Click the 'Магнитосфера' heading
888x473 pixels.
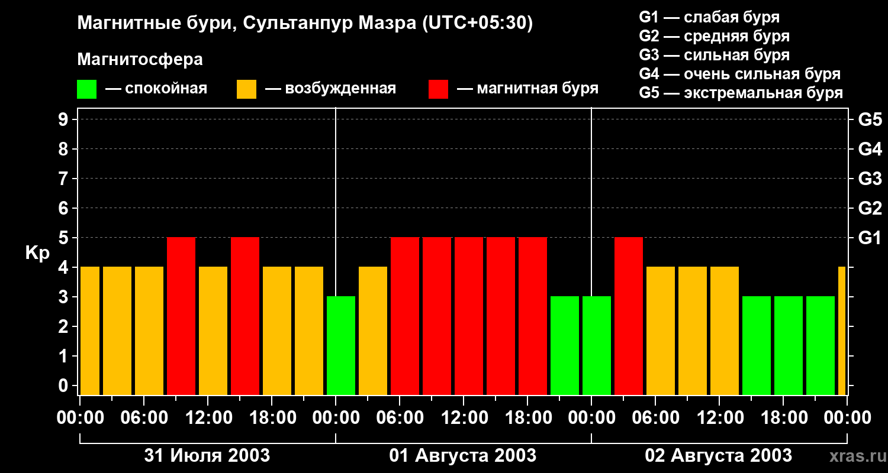[140, 60]
